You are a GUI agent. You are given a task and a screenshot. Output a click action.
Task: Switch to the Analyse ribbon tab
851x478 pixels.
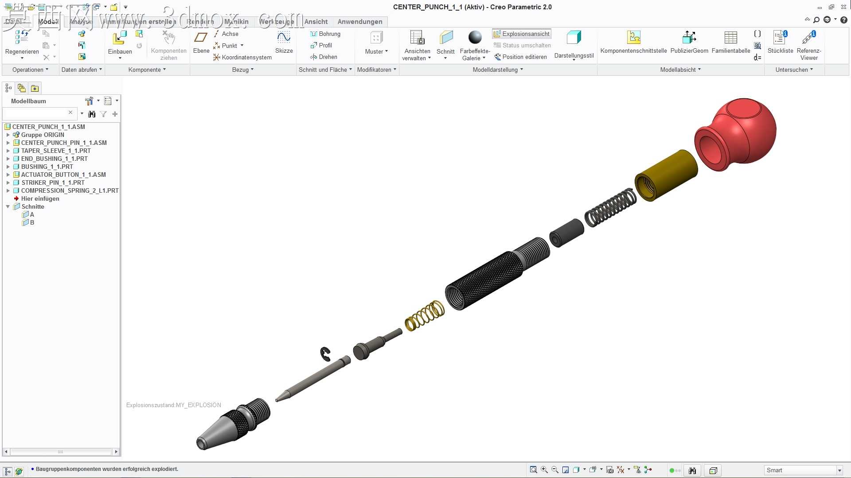tap(81, 22)
